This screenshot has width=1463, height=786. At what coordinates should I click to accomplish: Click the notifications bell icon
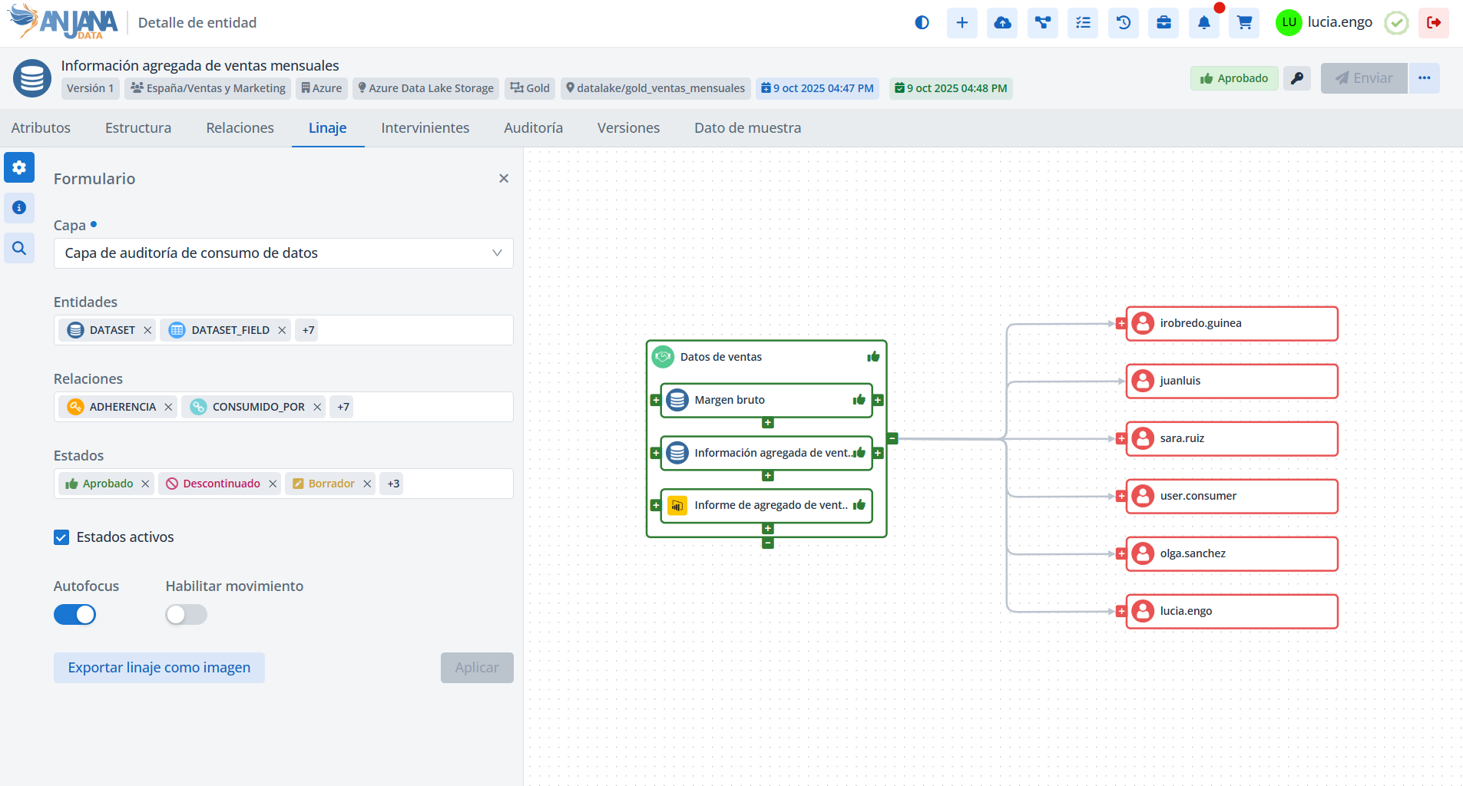click(x=1203, y=23)
